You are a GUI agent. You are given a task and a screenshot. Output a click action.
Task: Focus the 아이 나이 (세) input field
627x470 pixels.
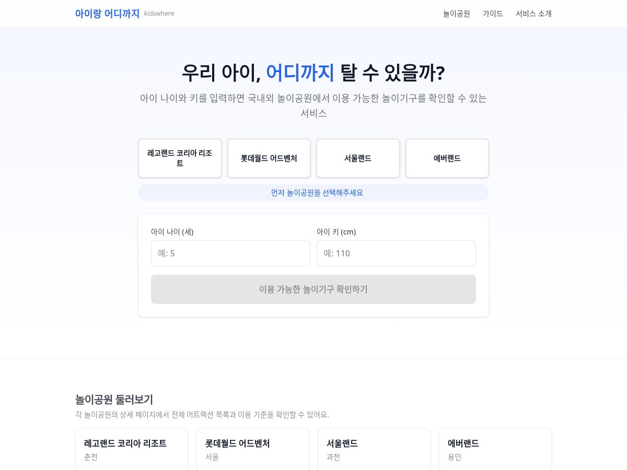point(230,253)
